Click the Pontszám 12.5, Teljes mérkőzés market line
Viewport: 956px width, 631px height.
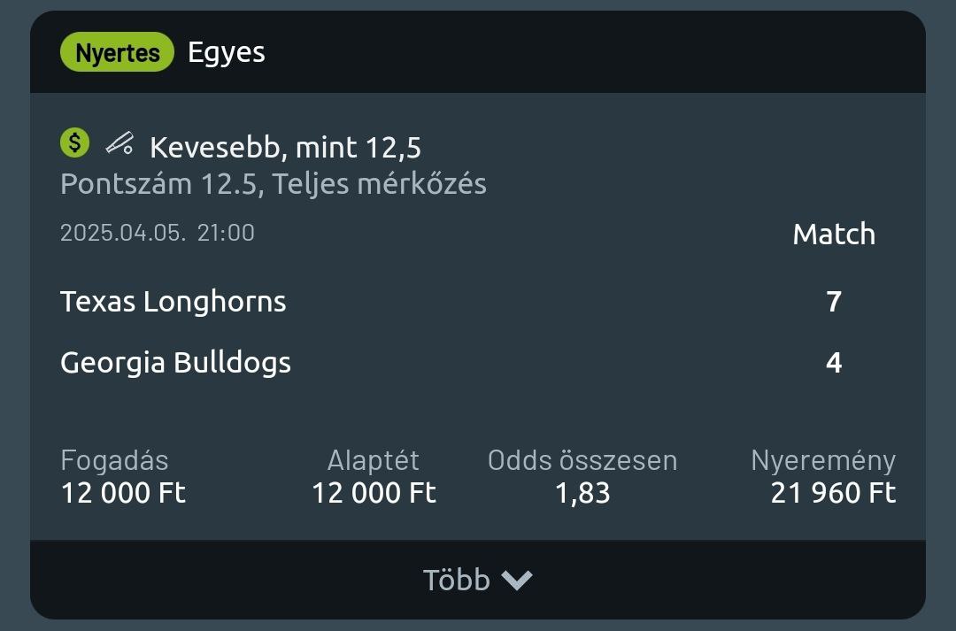coord(274,184)
